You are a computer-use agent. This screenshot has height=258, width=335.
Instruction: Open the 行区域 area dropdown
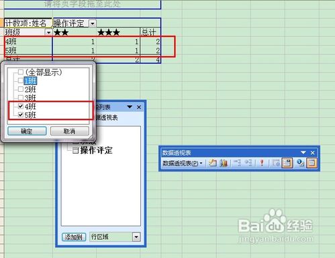(x=136, y=237)
